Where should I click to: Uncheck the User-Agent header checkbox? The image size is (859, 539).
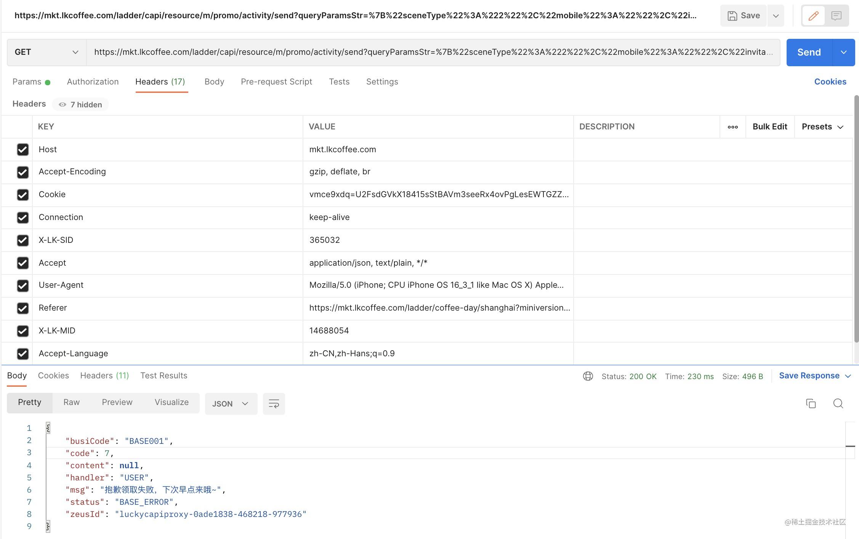point(23,285)
